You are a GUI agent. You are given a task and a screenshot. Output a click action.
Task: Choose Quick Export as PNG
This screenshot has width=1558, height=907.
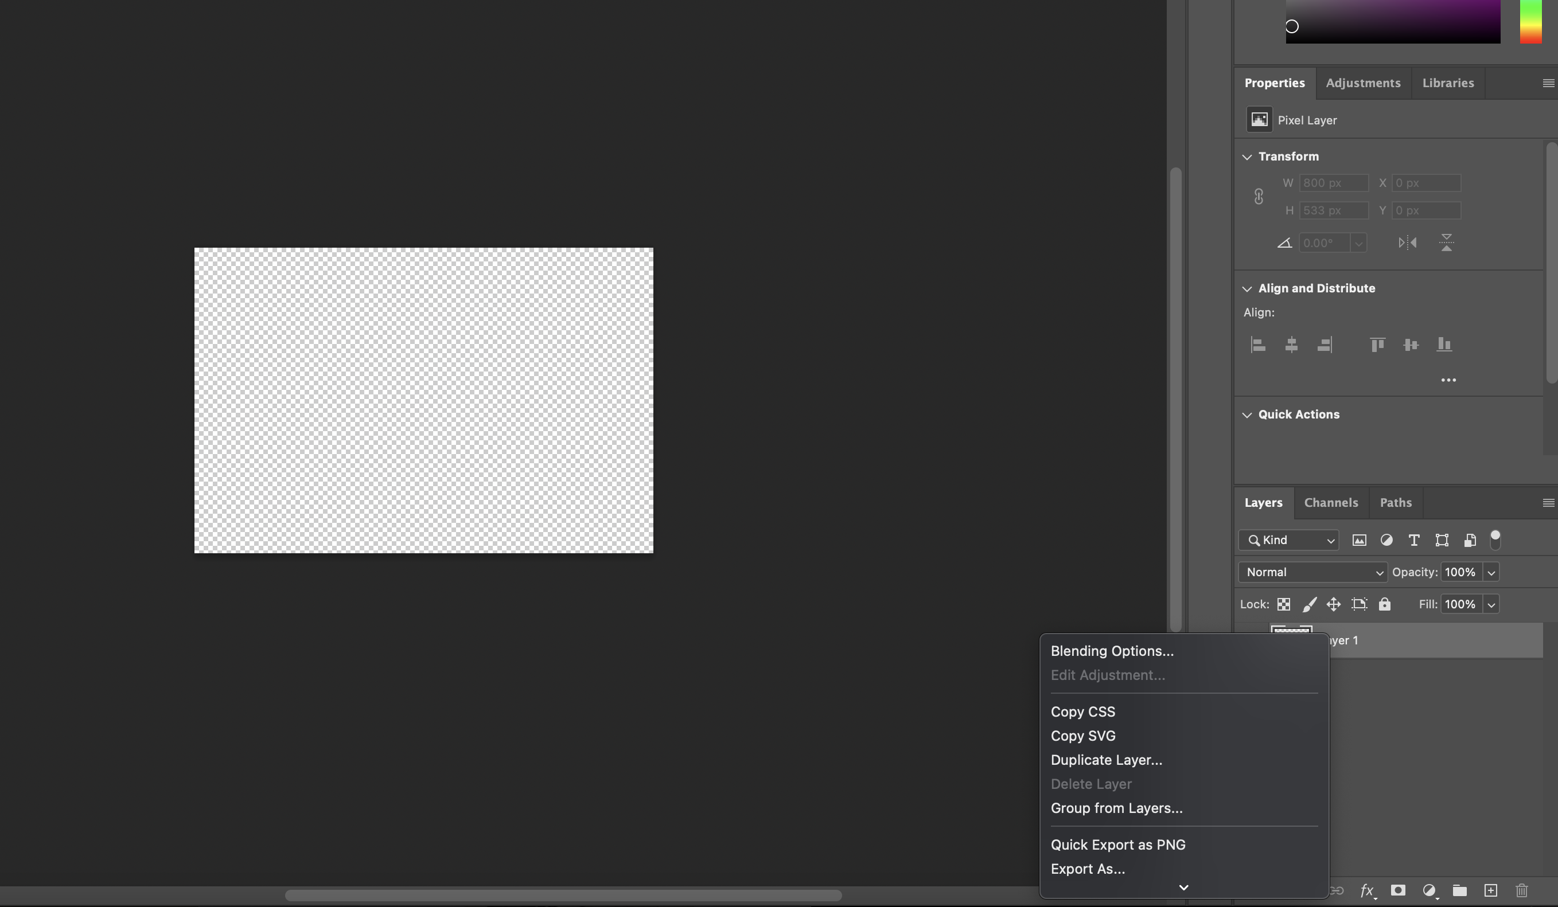coord(1118,844)
